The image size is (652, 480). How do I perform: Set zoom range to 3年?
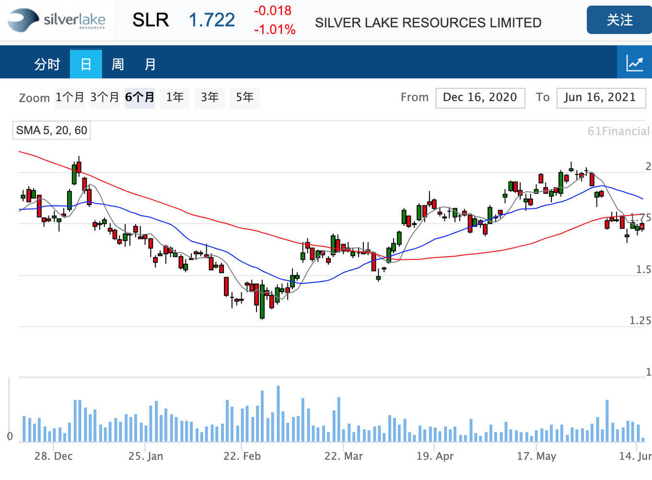(210, 97)
